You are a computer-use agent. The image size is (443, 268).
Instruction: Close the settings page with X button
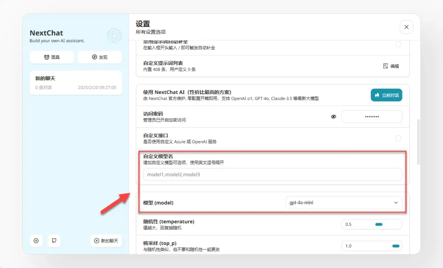(406, 27)
